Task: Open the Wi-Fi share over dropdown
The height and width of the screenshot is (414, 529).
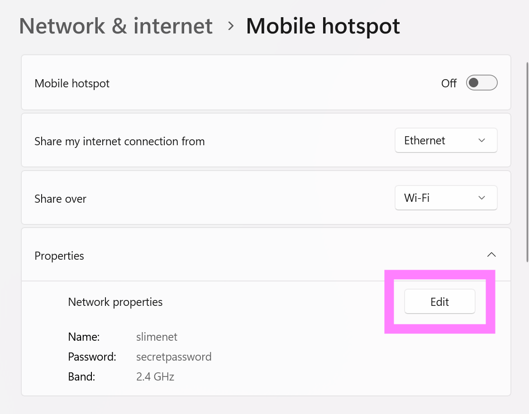Action: tap(446, 198)
